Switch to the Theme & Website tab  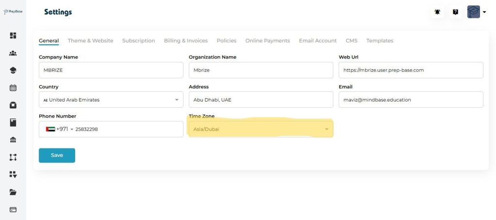pos(90,41)
